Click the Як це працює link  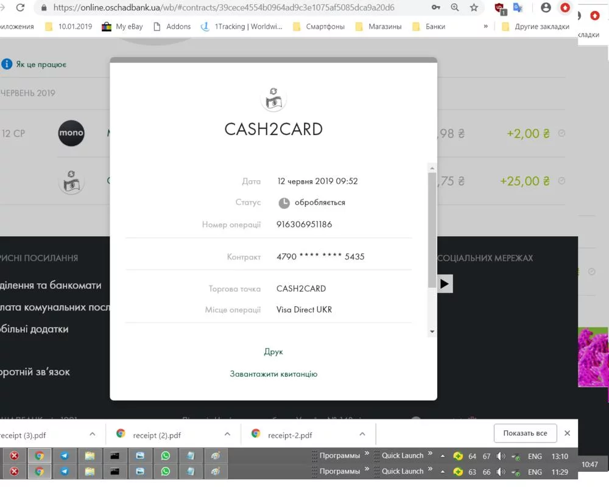(x=41, y=65)
